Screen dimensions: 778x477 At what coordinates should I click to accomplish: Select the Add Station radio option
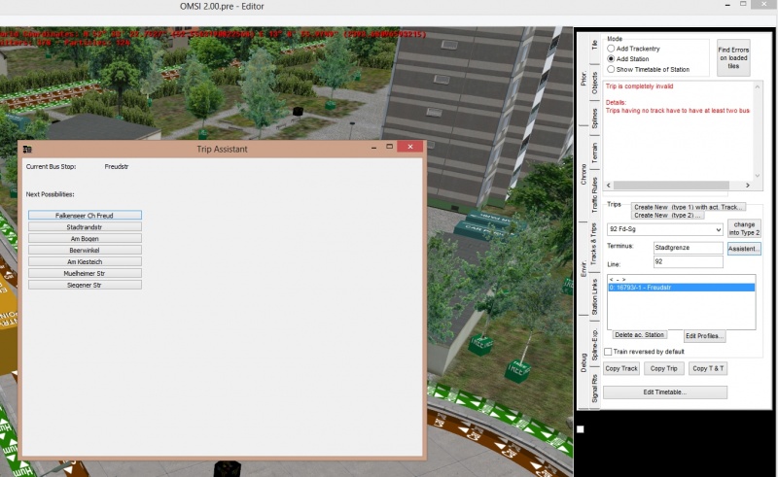pos(612,58)
